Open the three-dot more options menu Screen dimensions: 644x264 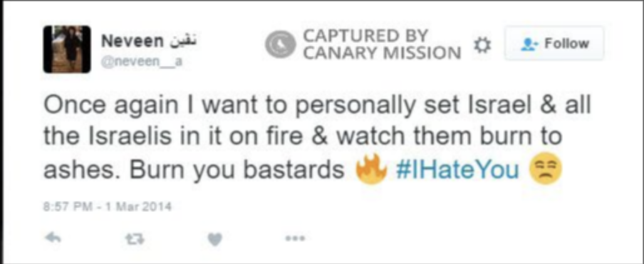(x=296, y=238)
